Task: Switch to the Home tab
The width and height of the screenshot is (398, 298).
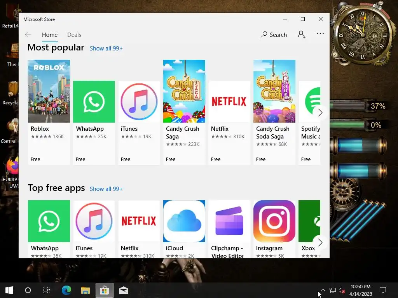Action: click(x=50, y=35)
